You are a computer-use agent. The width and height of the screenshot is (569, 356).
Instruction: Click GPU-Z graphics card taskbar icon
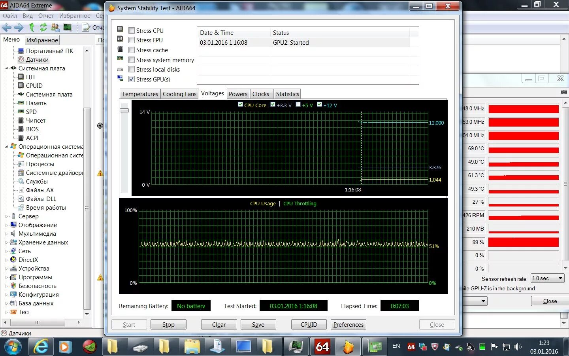click(x=375, y=347)
